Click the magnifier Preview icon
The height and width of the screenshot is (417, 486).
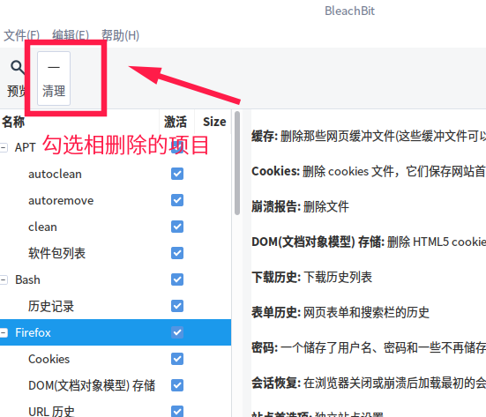coord(17,67)
